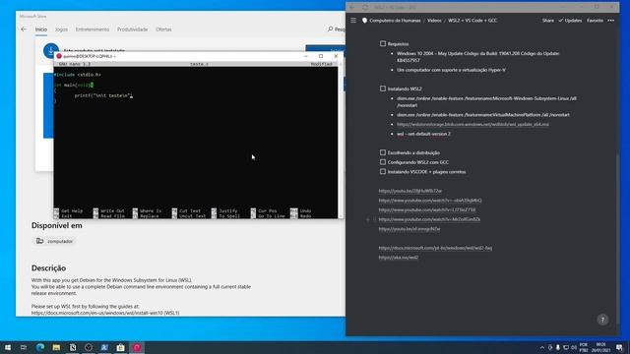Toggle the Notion sidebar hamburger menu
Image resolution: width=630 pixels, height=354 pixels.
[353, 20]
